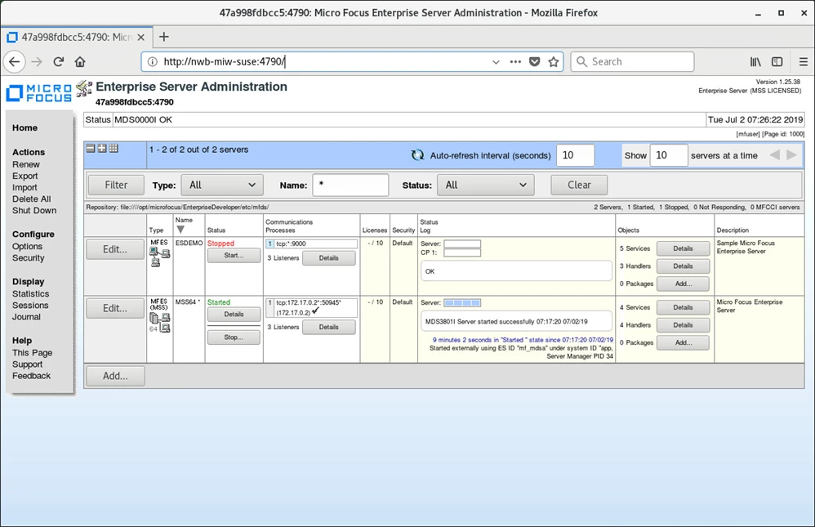The height and width of the screenshot is (527, 815).
Task: Click Import in Actions menu
Action: (24, 187)
